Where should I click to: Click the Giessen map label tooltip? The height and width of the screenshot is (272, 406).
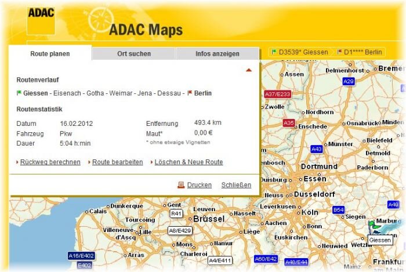point(380,240)
